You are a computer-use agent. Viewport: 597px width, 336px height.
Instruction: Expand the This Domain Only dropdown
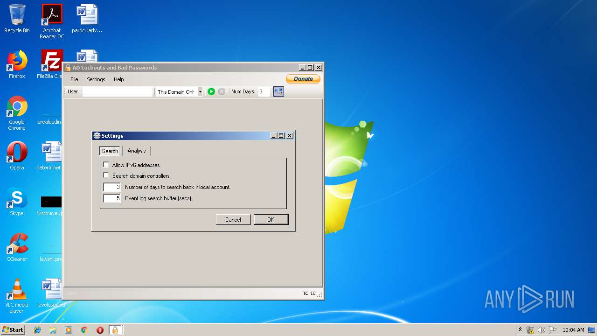[200, 92]
